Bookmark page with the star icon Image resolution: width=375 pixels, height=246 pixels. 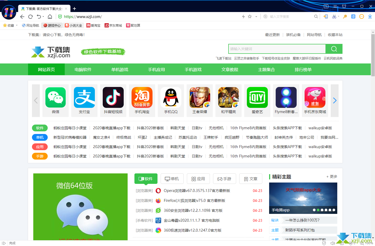250,16
